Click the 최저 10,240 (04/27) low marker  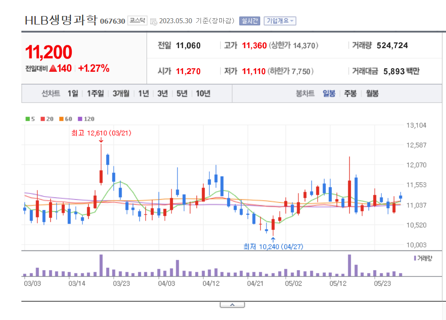(273, 246)
